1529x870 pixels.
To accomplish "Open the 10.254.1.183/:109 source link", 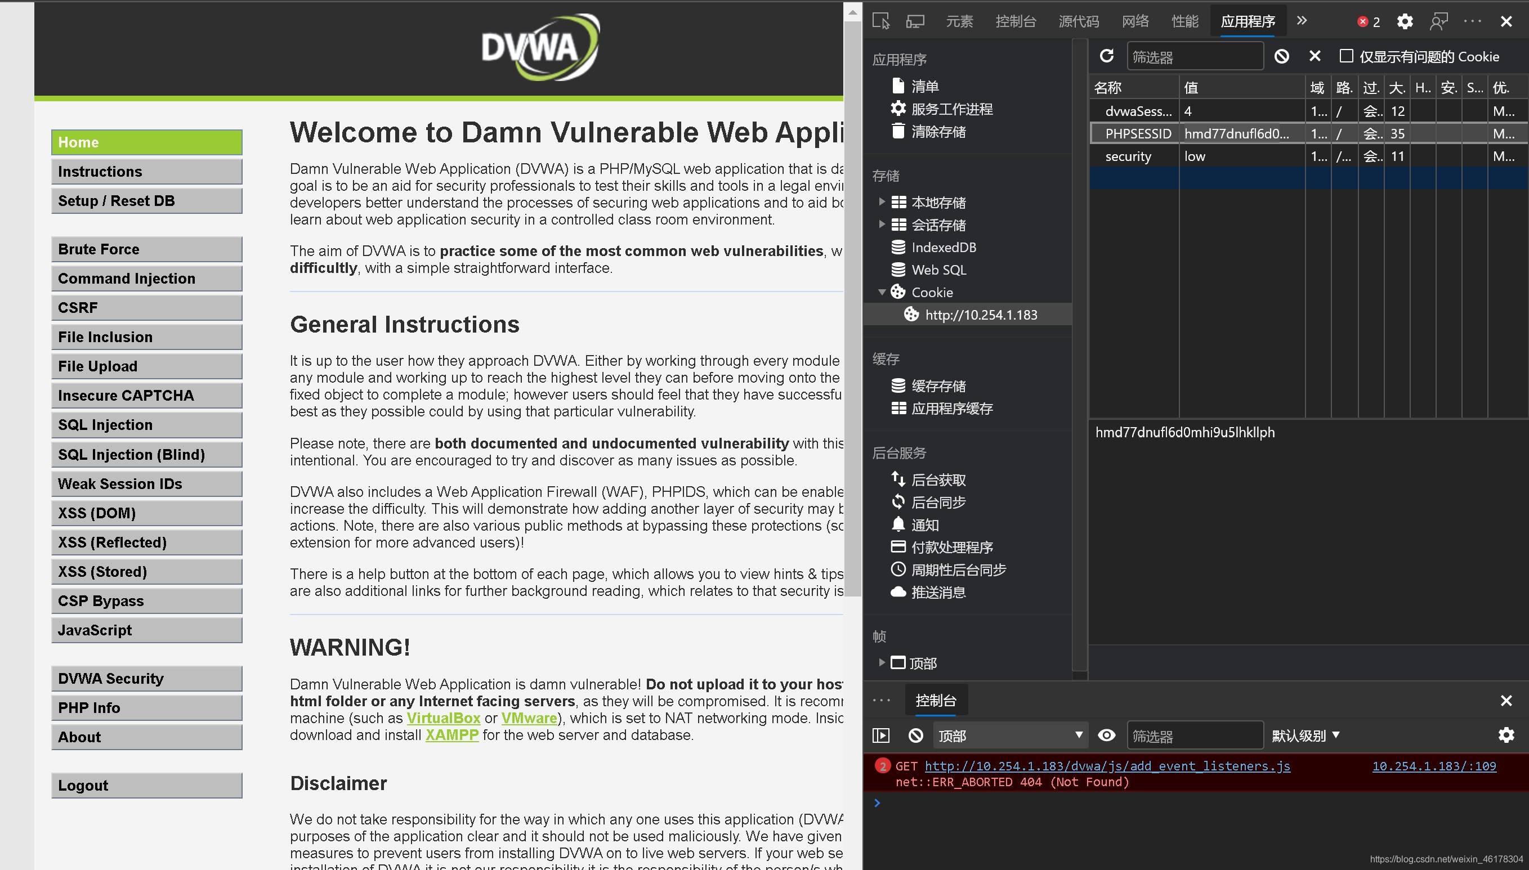I will click(1434, 766).
